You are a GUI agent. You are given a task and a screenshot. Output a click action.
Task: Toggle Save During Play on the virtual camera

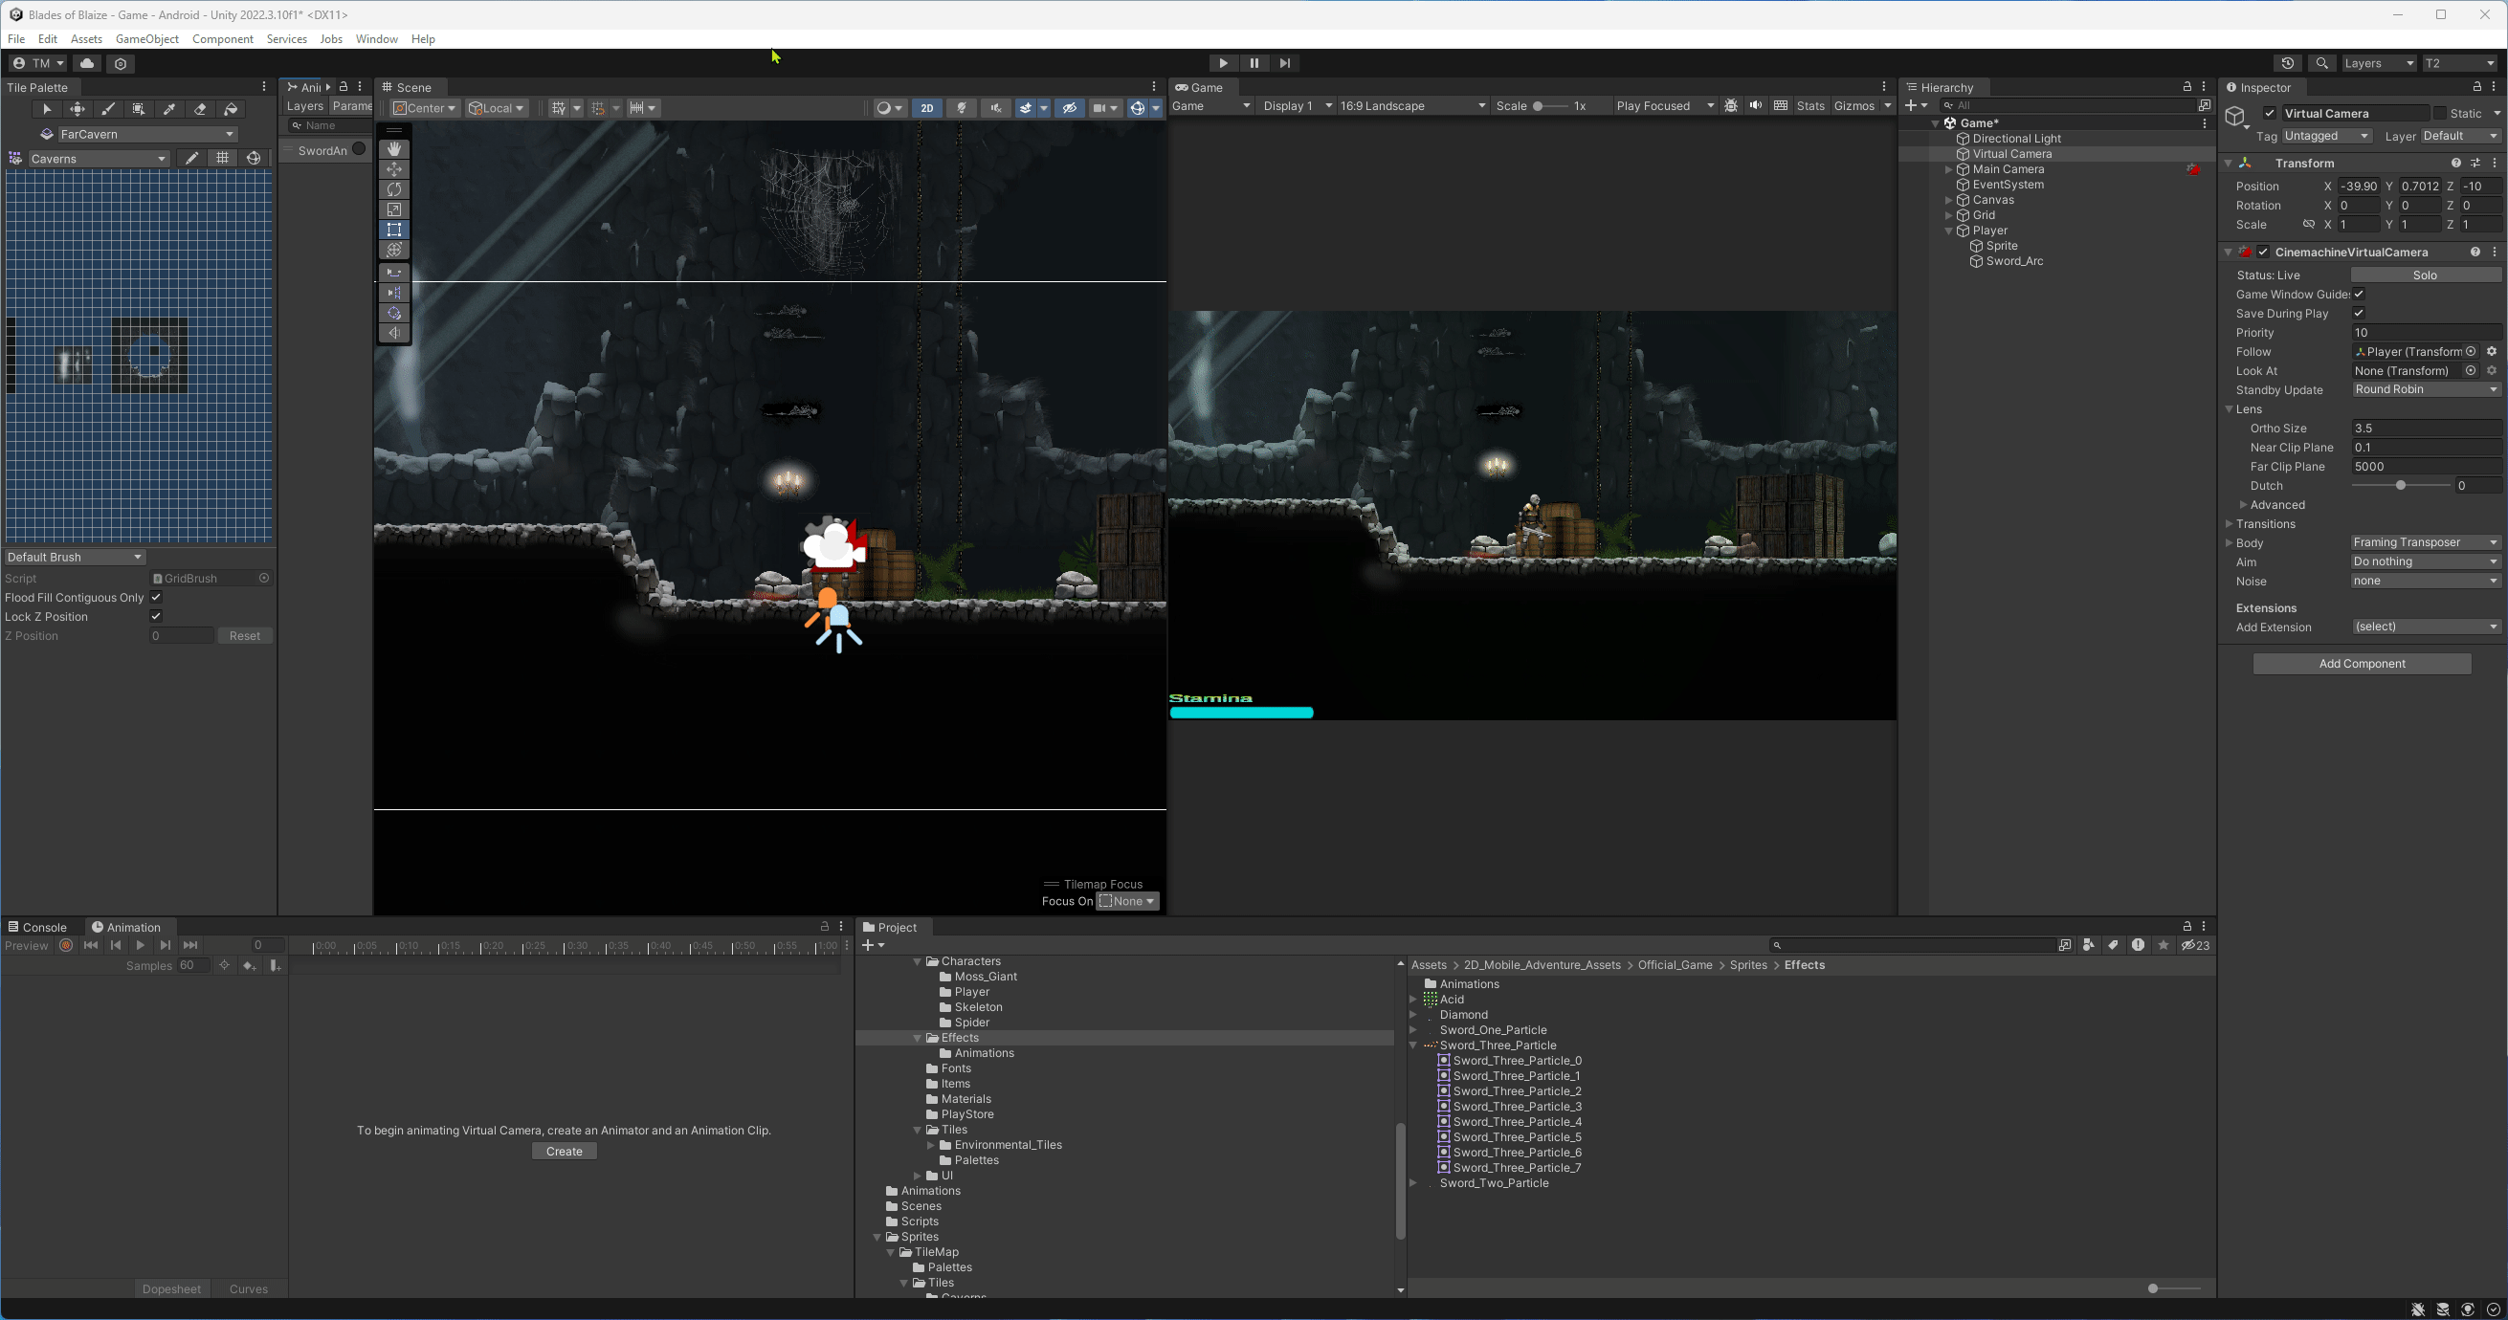click(2360, 313)
